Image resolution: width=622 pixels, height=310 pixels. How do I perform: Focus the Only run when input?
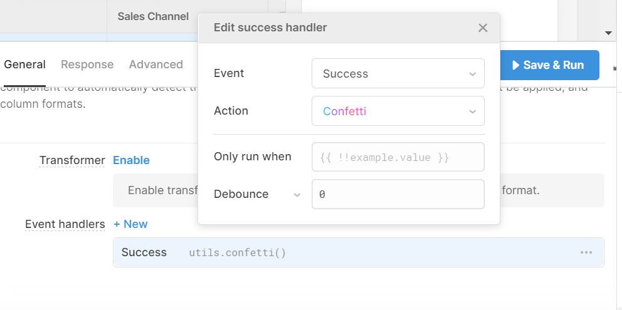tap(398, 157)
